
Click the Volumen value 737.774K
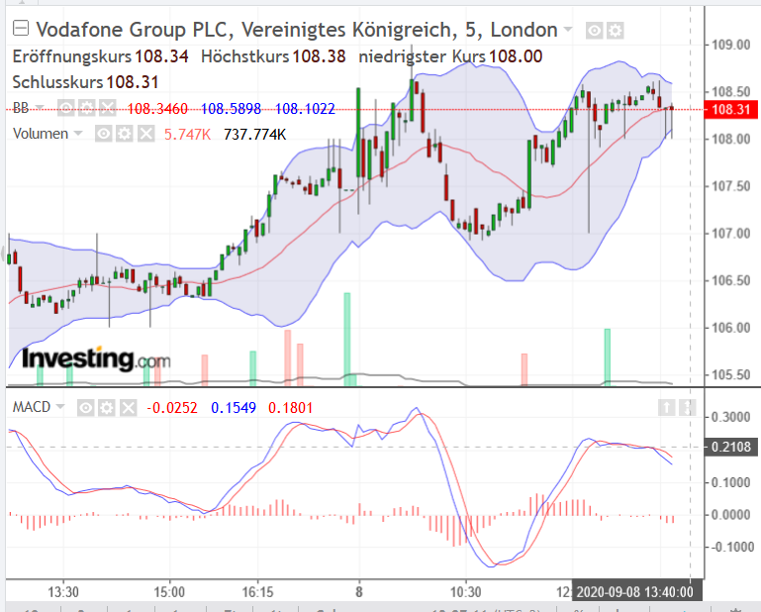click(x=254, y=134)
